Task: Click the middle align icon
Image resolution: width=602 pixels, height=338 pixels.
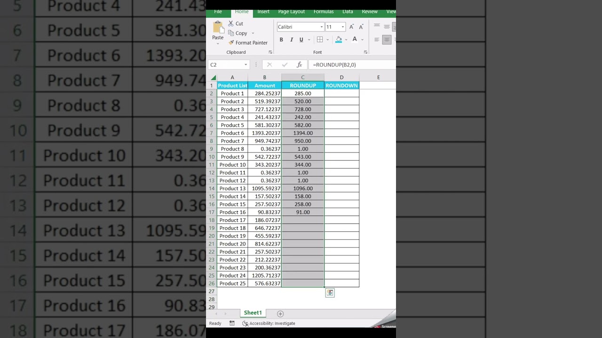Action: (387, 26)
